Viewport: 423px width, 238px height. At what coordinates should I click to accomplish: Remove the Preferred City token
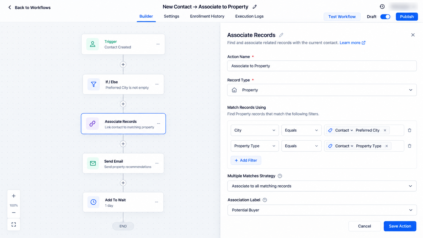coord(385,130)
